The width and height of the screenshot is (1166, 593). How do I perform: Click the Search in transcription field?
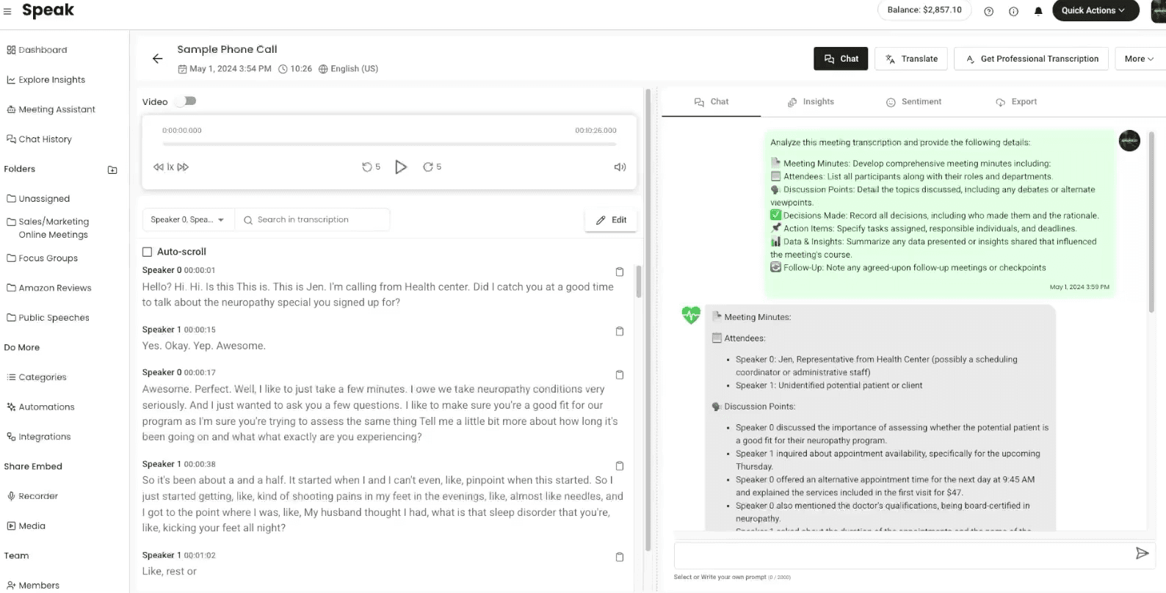313,219
